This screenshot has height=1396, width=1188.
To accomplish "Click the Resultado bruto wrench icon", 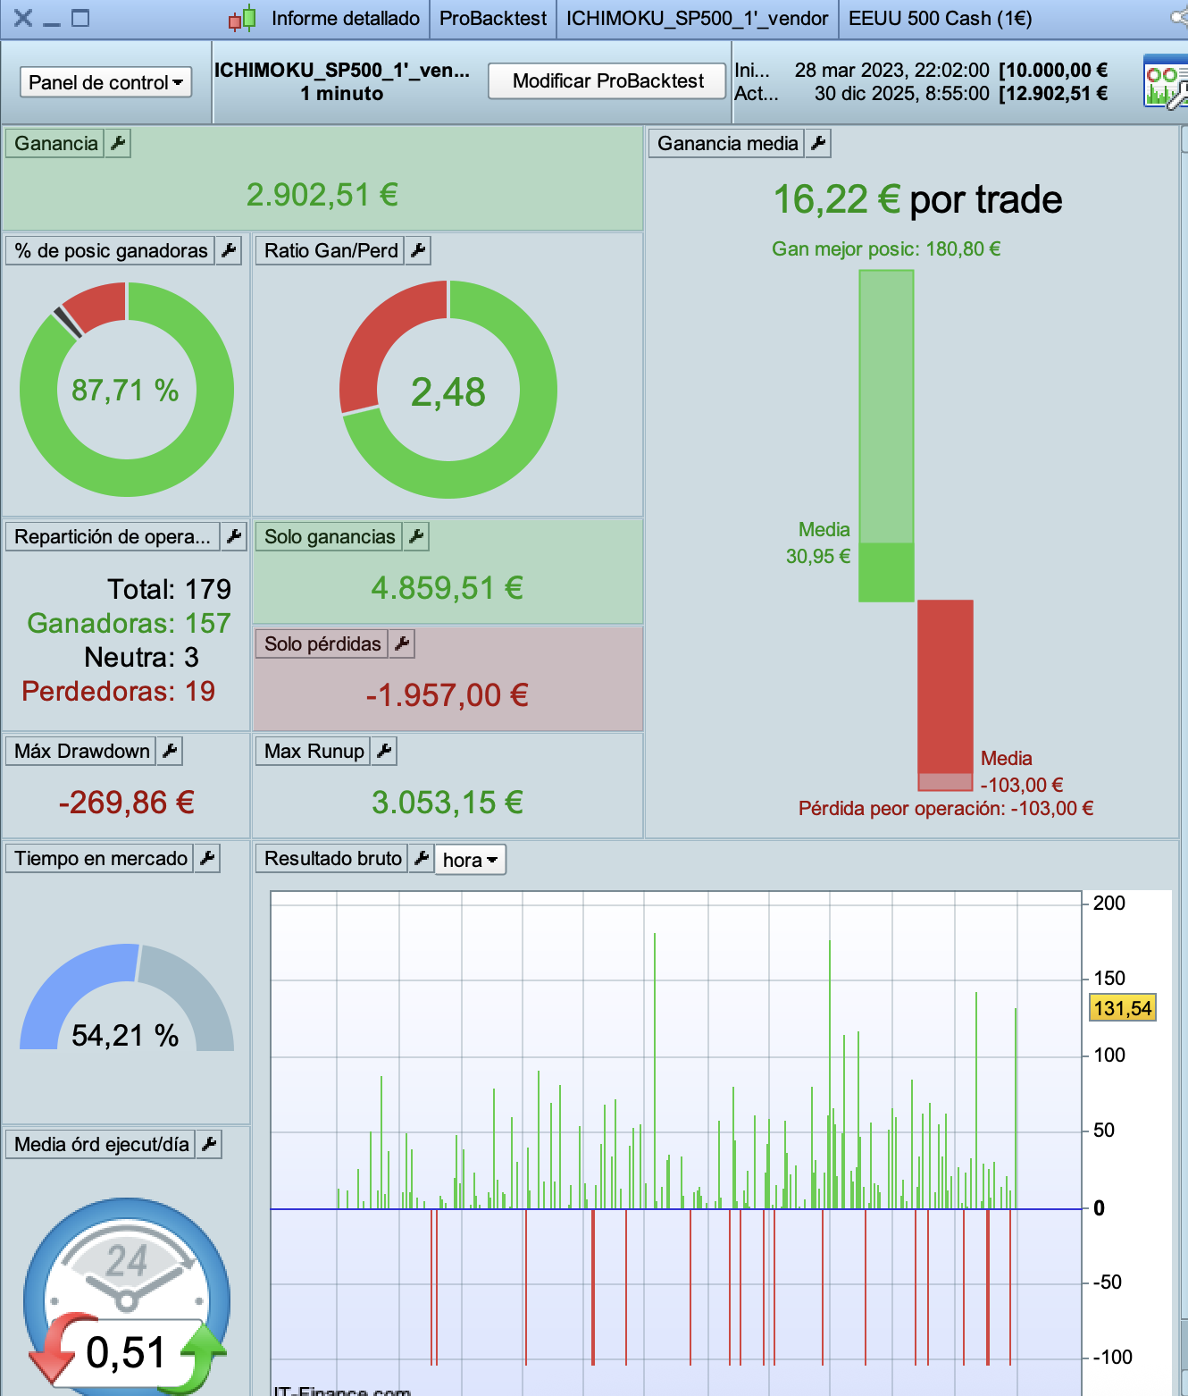I will point(422,858).
